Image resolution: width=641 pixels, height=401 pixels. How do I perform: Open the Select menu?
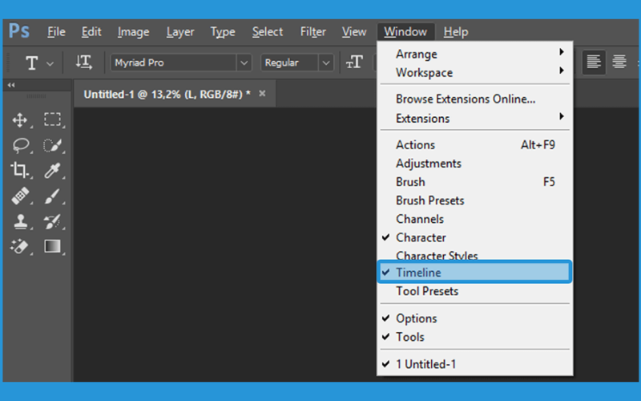point(268,31)
